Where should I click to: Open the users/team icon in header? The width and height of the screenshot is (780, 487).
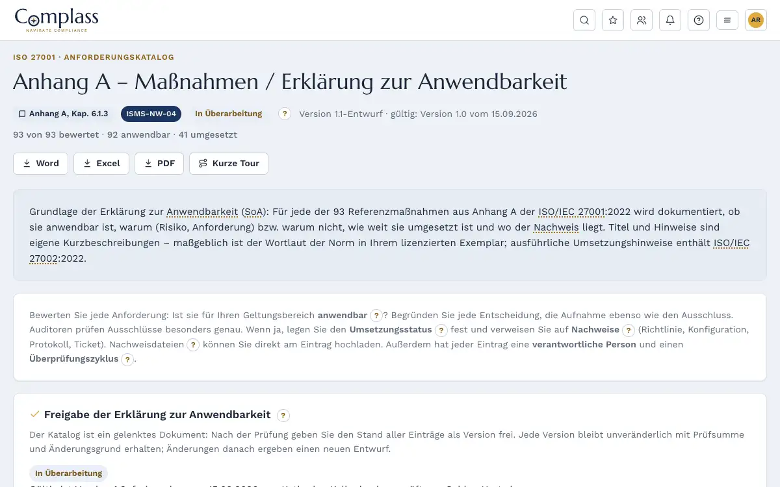coord(642,20)
